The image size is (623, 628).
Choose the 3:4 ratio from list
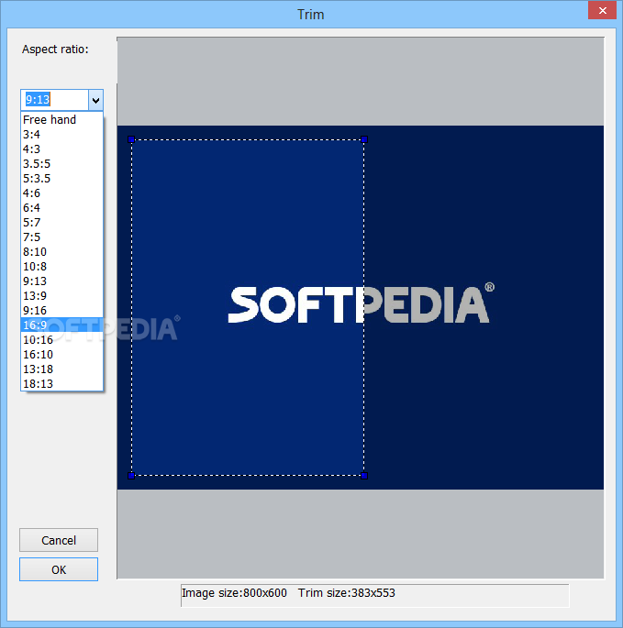pos(61,135)
